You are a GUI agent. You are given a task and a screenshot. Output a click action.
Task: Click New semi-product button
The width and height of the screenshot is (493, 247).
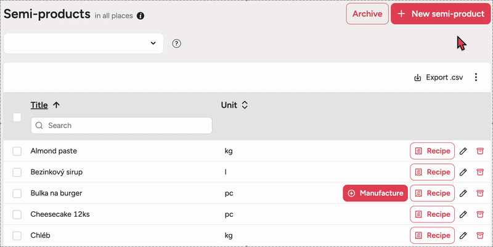point(440,14)
